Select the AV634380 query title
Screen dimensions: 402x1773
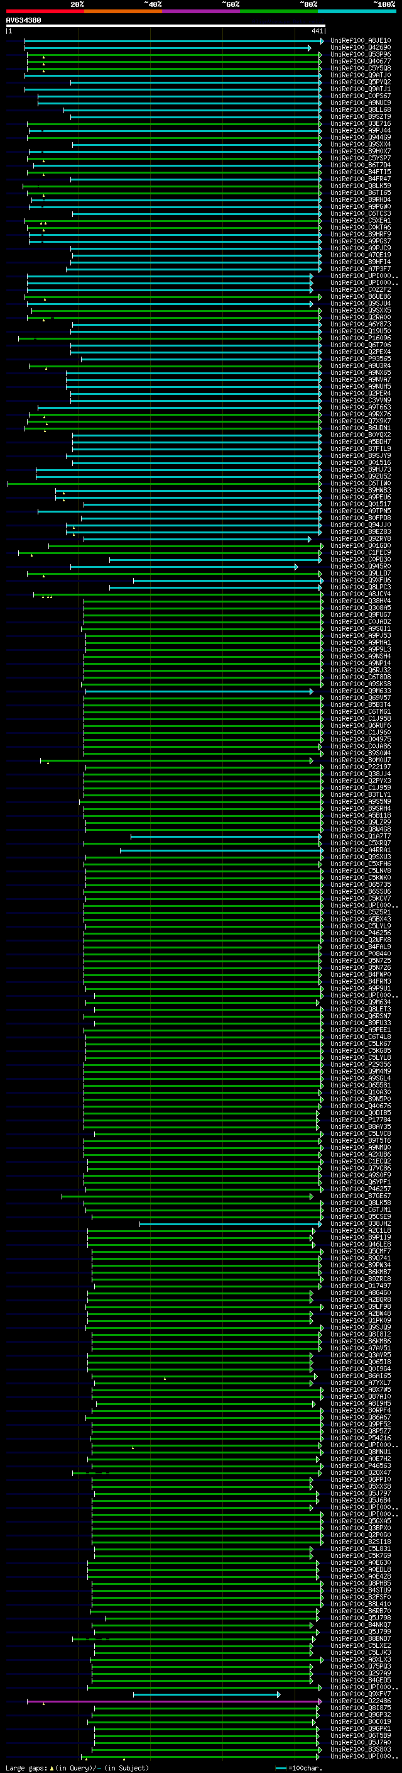pos(23,20)
